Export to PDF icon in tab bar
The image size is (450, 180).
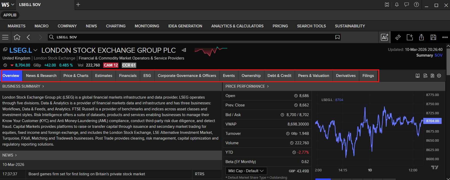coord(432,76)
